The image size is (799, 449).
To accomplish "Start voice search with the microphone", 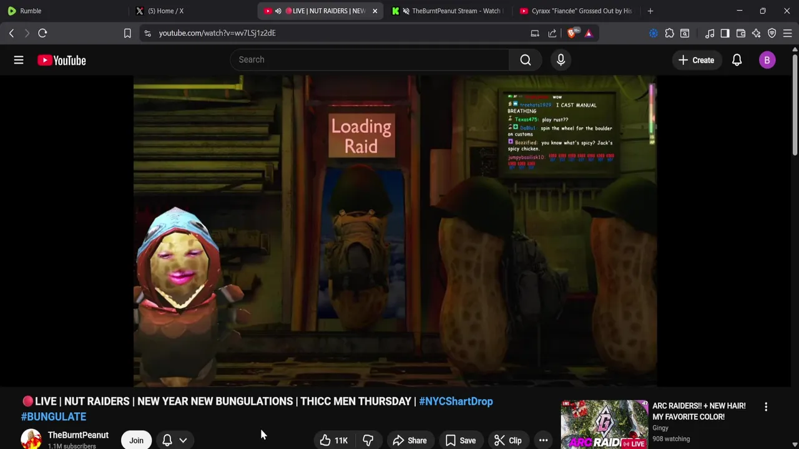I will 561,60.
